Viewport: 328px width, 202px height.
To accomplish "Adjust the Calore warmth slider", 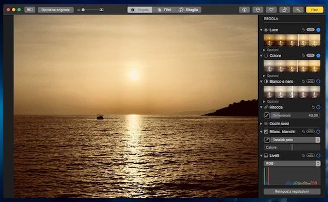I will 292,148.
